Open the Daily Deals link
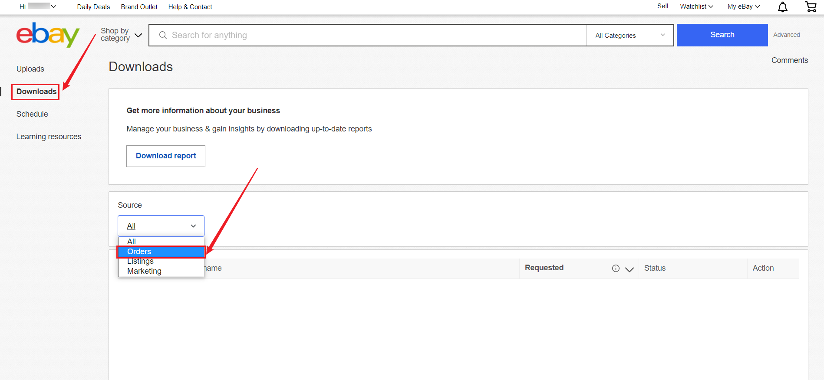 click(93, 7)
